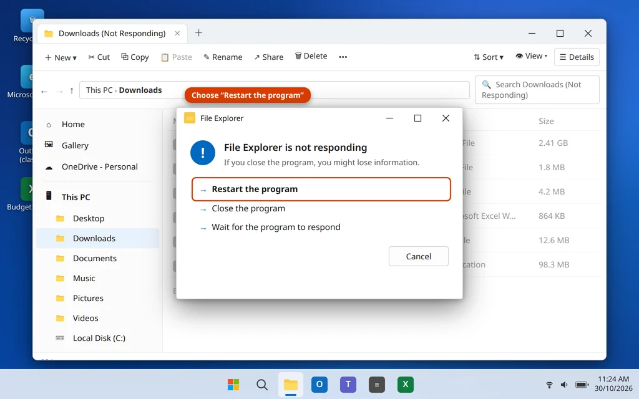Click the Cut toolbar button
Viewport: 639px width, 399px height.
(x=99, y=57)
